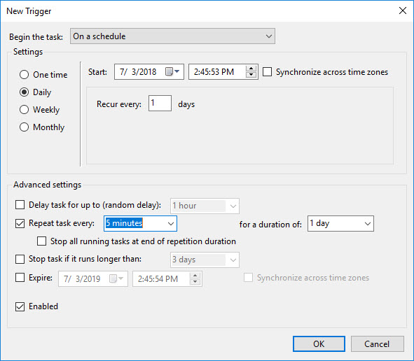This screenshot has width=414, height=361.
Task: Select the Daily radio button
Action: click(x=24, y=92)
